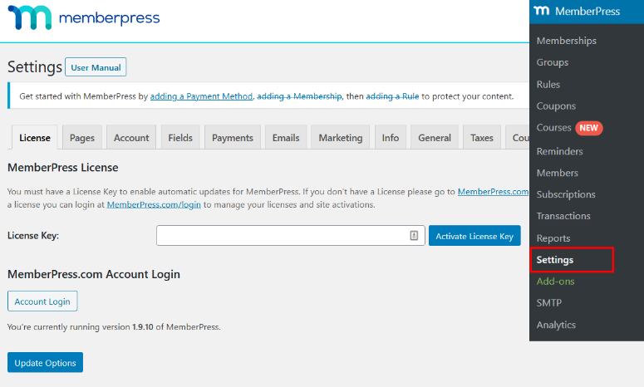Switch to the Marketing tab

(x=341, y=138)
